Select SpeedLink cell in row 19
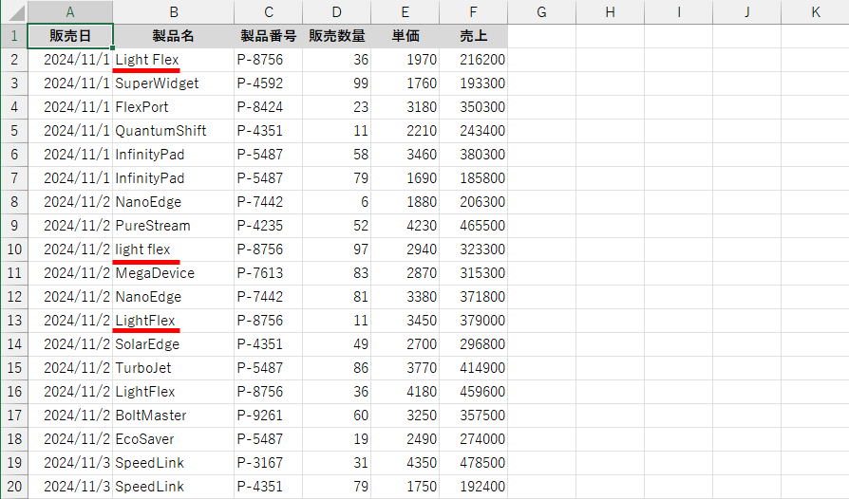849x499 pixels. 173,463
